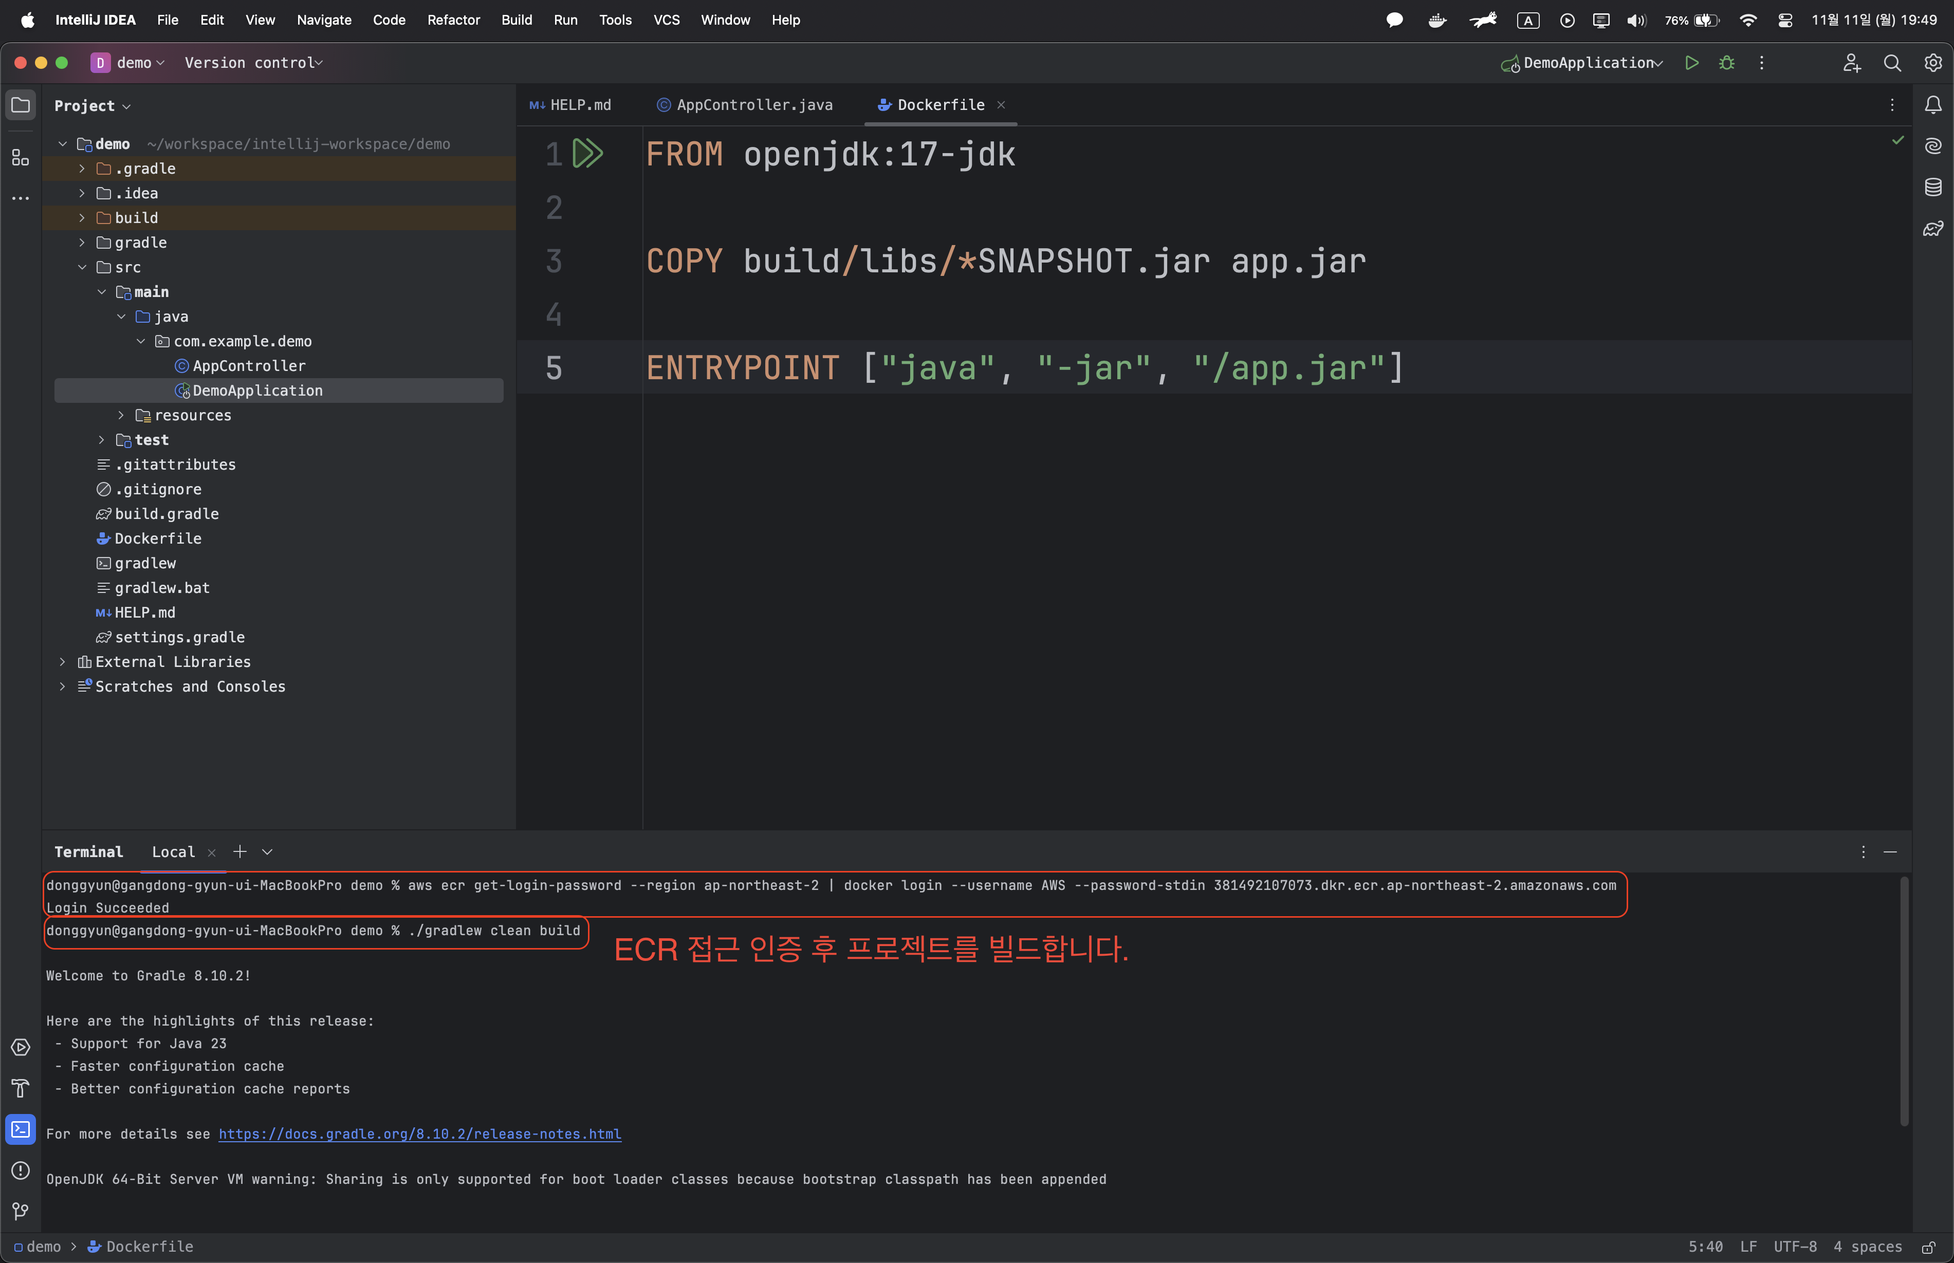Add a new terminal tab with plus button

[239, 852]
